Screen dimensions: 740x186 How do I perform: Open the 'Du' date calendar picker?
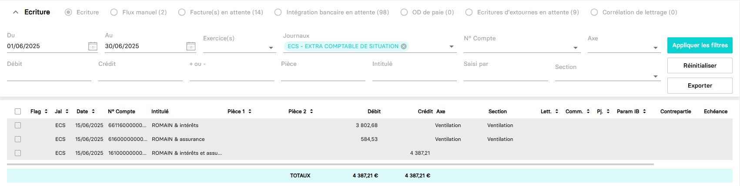93,46
